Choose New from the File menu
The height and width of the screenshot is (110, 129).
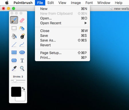pos(62,9)
